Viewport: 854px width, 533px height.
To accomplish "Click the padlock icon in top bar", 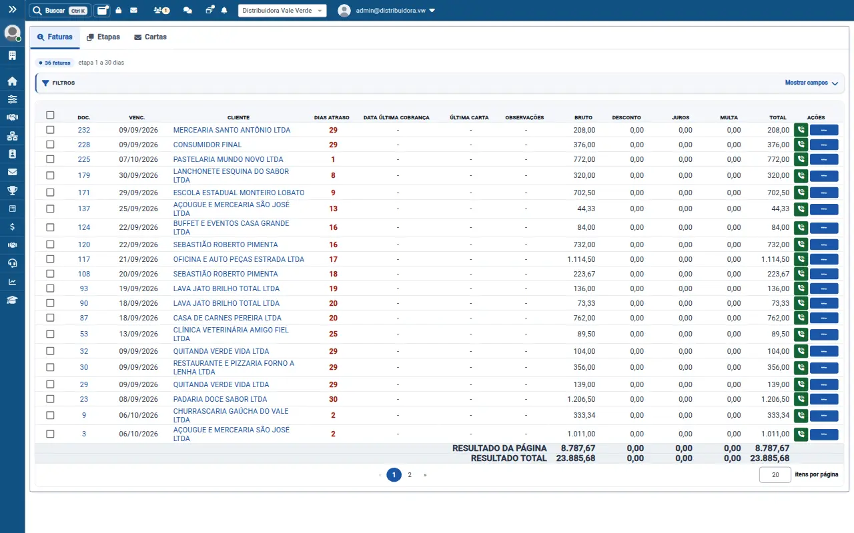I will [119, 11].
